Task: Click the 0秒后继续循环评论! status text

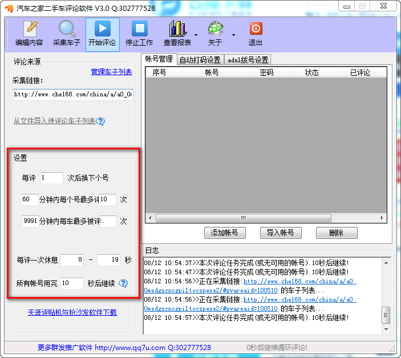Action: (x=277, y=348)
